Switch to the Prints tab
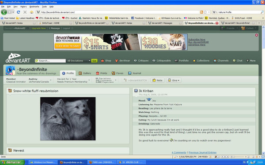The image size is (265, 165). (x=102, y=73)
